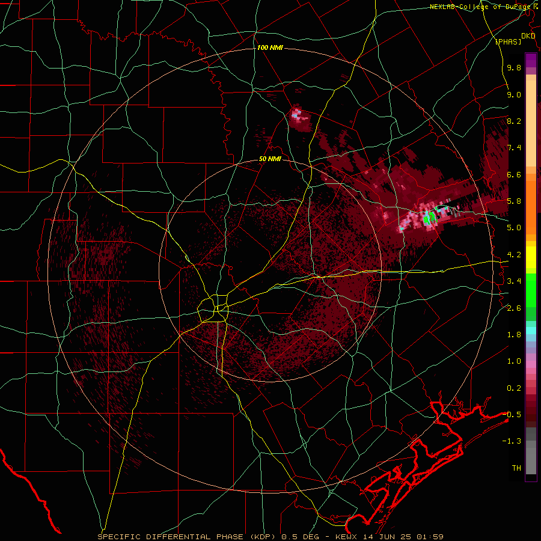541x541 pixels.
Task: Click the 3.4 scale value
Action: (514, 281)
